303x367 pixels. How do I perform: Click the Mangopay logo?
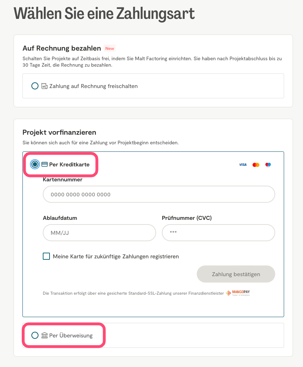[x=238, y=293]
